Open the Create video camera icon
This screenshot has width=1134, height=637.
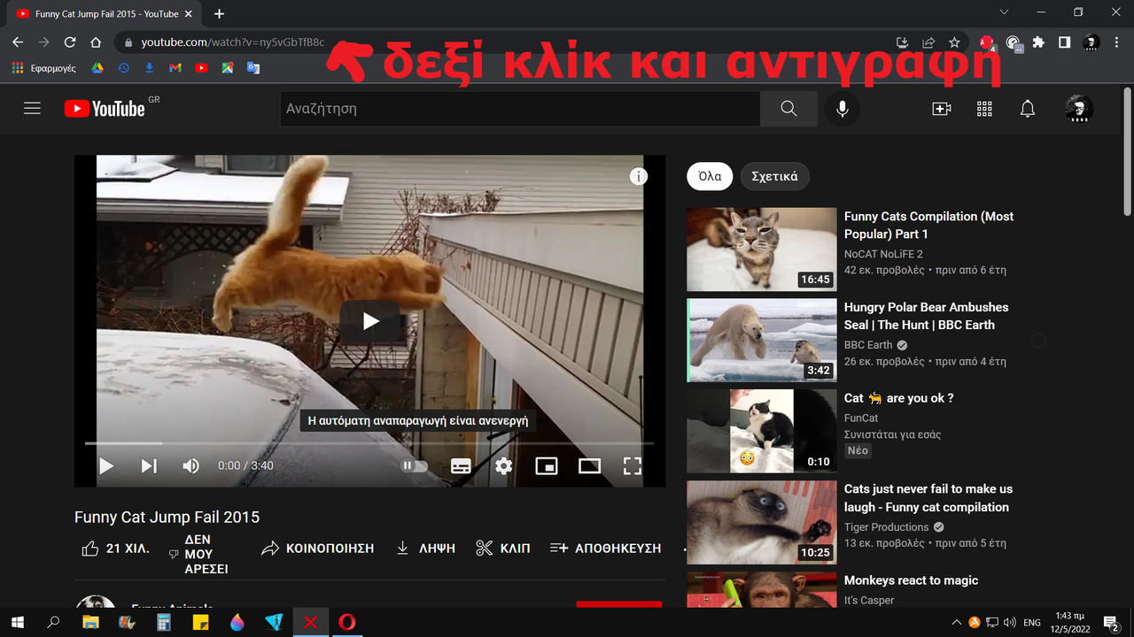(x=941, y=109)
